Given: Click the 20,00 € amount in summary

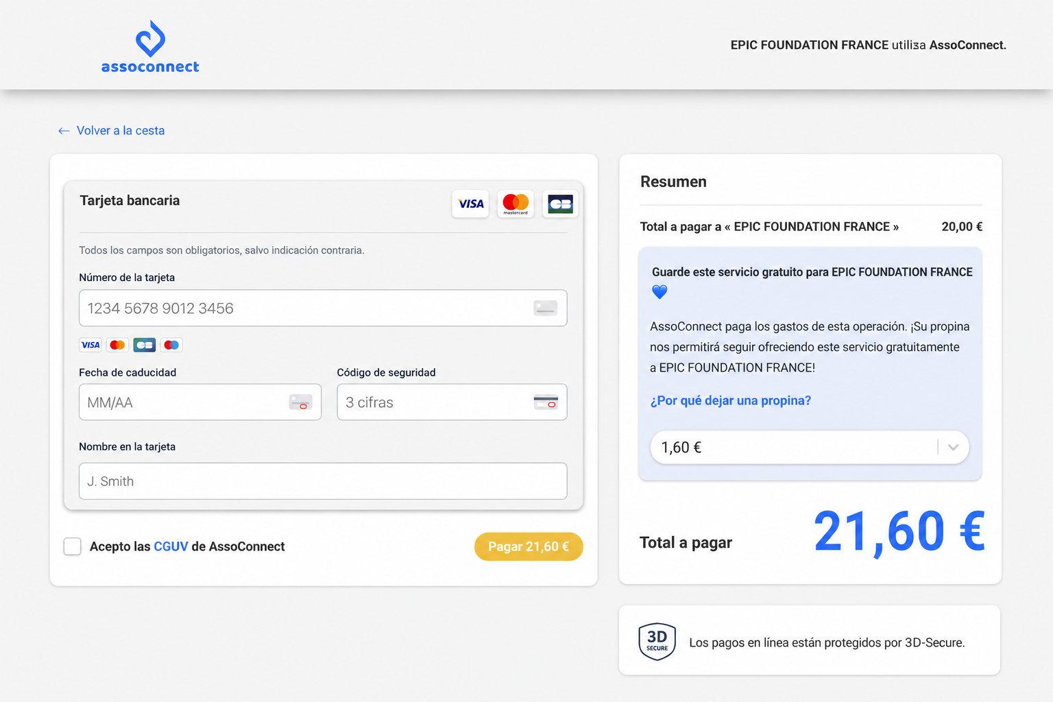Looking at the screenshot, I should click(962, 227).
